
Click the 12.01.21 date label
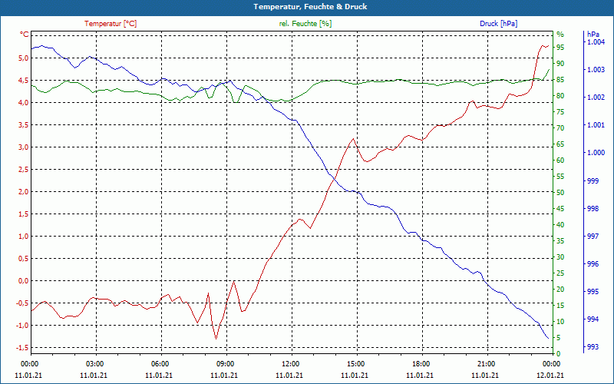tap(551, 375)
